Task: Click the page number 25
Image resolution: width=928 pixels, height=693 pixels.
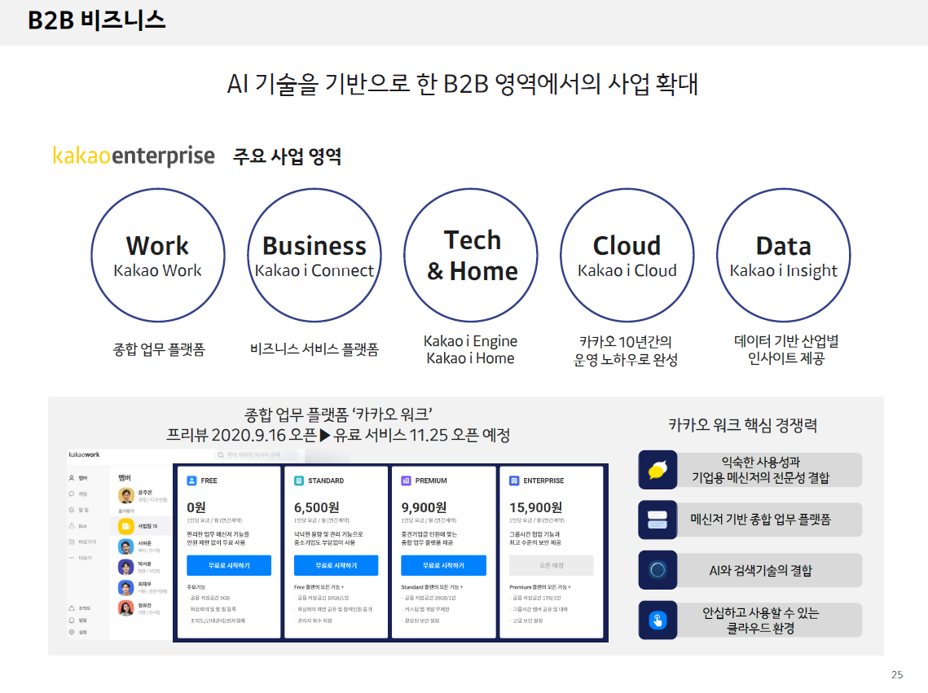Action: [897, 674]
